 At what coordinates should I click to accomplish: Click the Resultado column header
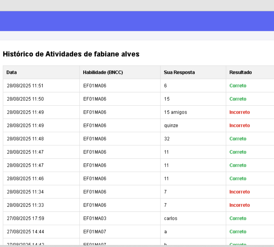pos(241,72)
